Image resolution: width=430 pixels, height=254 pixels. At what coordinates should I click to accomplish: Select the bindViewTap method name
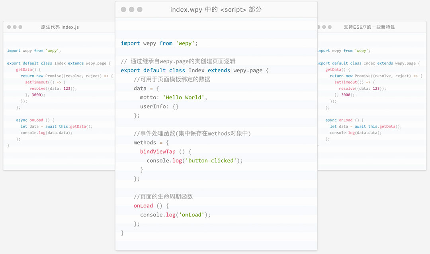[158, 152]
